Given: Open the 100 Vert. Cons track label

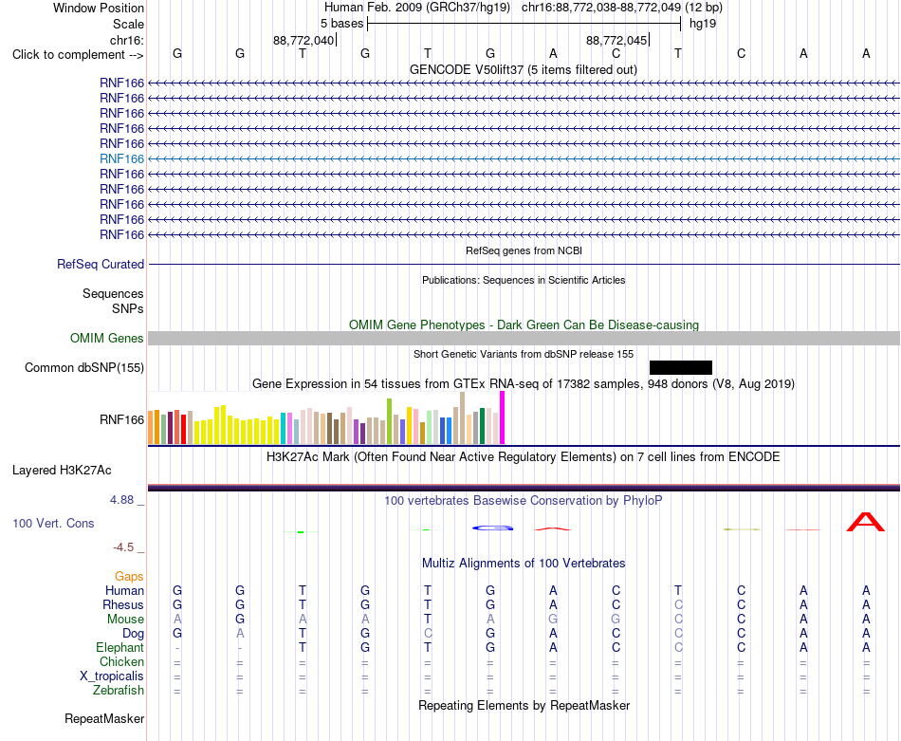Looking at the screenshot, I should (53, 523).
